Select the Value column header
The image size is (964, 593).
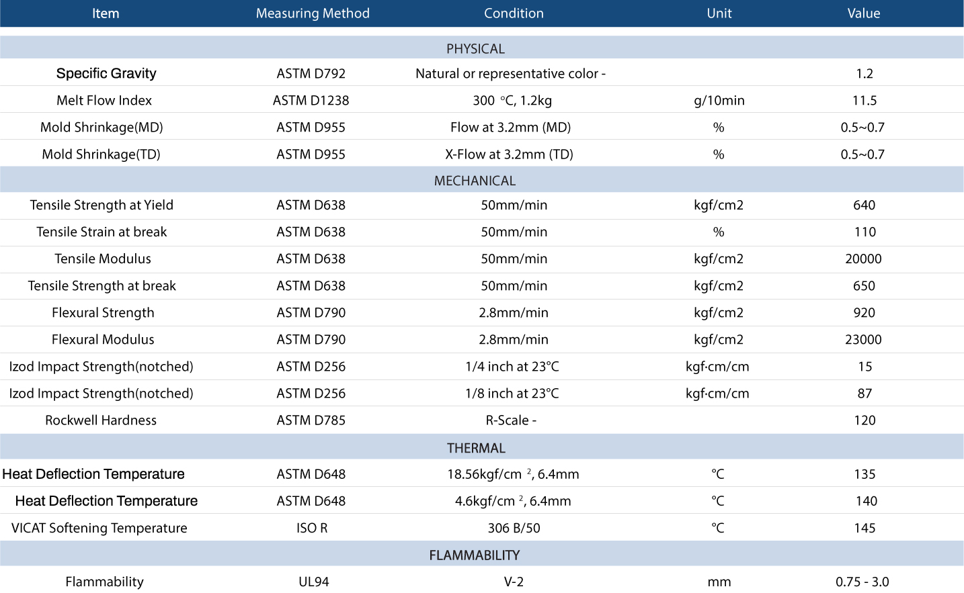coord(863,13)
